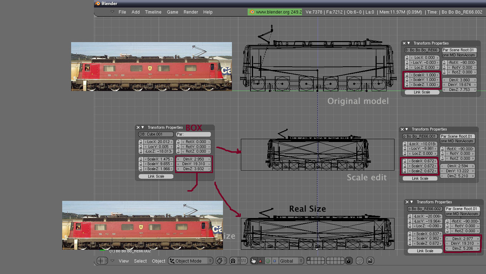The width and height of the screenshot is (486, 274).
Task: Open the Object menu in 3D header
Action: pyautogui.click(x=159, y=261)
